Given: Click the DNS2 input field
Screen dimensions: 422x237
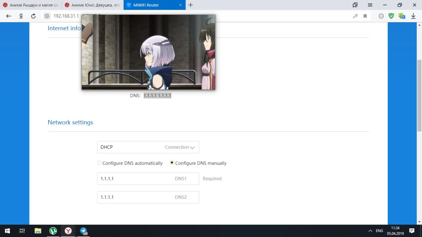Looking at the screenshot, I should pyautogui.click(x=148, y=197).
